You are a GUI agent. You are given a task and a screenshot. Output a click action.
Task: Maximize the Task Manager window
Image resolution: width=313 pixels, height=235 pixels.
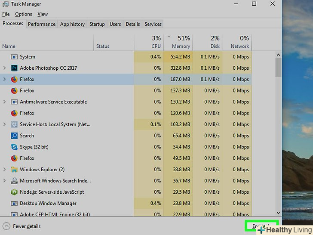point(254,4)
